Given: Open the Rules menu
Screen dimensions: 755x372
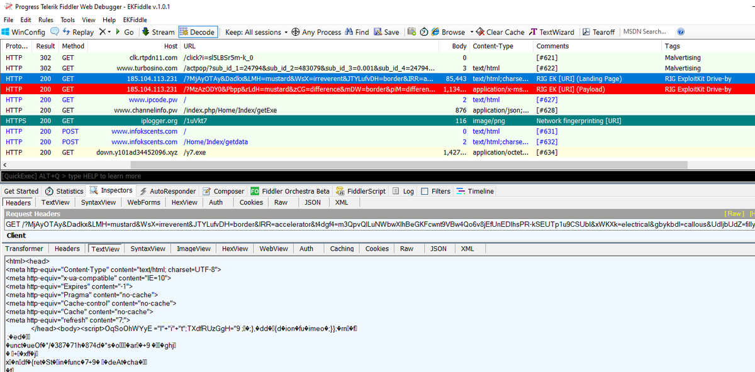Looking at the screenshot, I should (46, 20).
